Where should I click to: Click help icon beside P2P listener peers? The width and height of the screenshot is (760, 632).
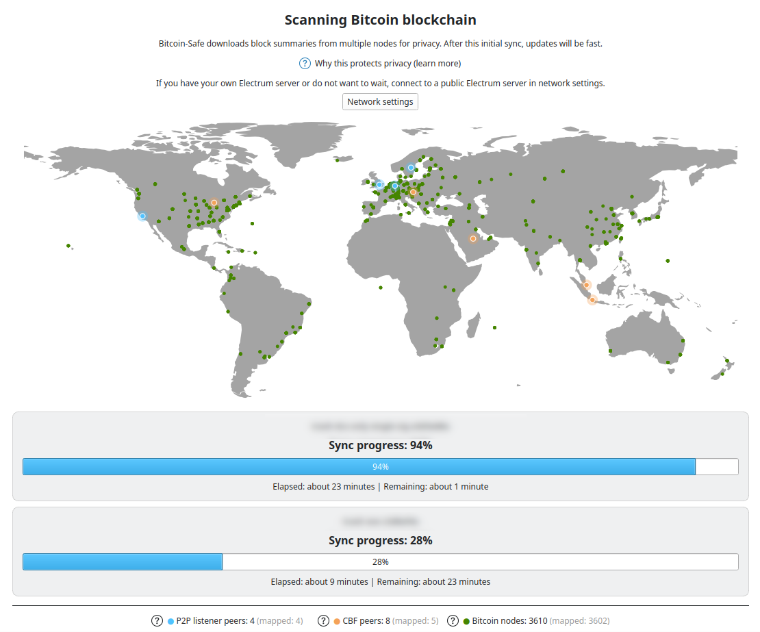[157, 621]
